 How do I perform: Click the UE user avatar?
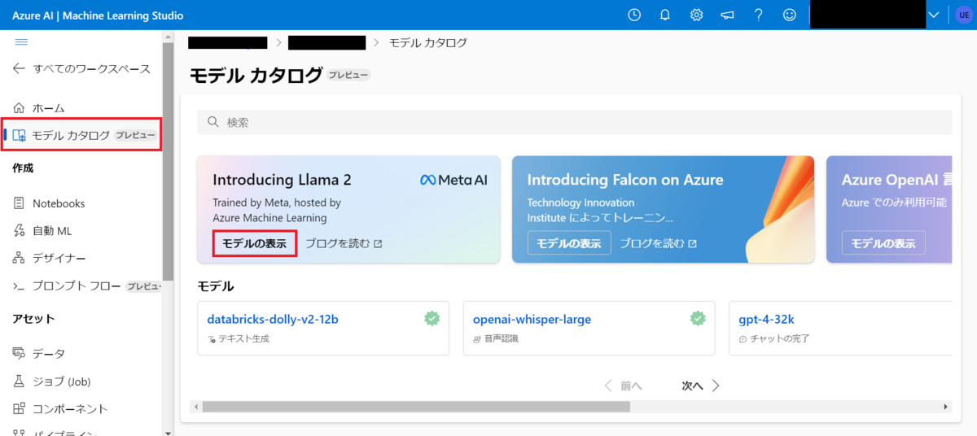pyautogui.click(x=963, y=15)
